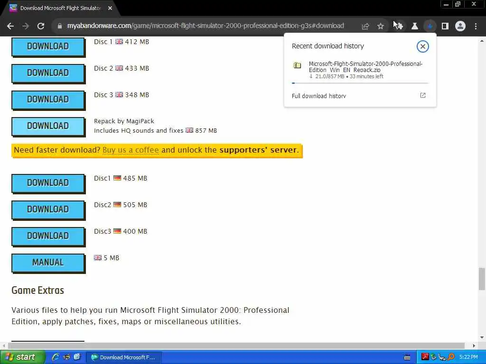Toggle the downloads toolbar icon
Image resolution: width=486 pixels, height=364 pixels.
click(x=430, y=27)
